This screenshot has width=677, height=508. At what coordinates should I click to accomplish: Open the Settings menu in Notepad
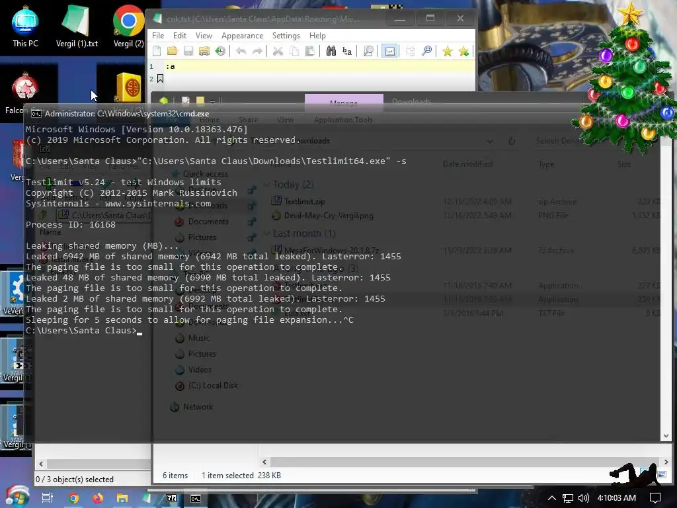coord(286,36)
